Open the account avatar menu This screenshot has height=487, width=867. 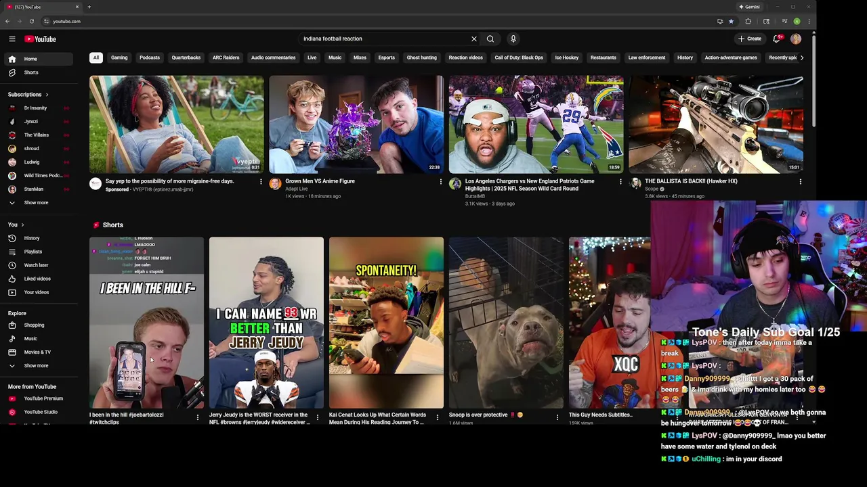coord(796,39)
